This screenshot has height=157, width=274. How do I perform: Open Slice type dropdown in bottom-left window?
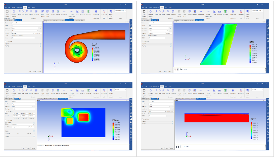24,109
